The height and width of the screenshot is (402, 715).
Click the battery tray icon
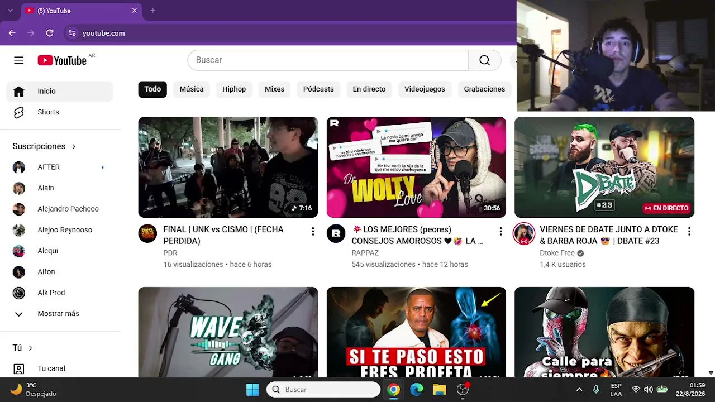click(662, 389)
